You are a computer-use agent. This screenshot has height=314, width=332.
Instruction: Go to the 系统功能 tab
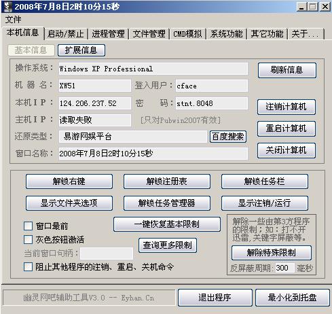(x=226, y=34)
